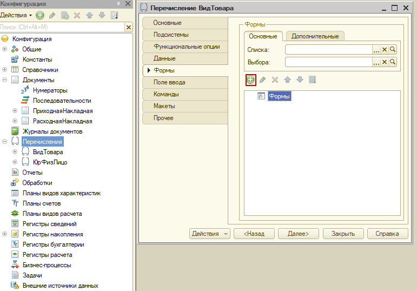Click the <Назад button

pos(254,234)
